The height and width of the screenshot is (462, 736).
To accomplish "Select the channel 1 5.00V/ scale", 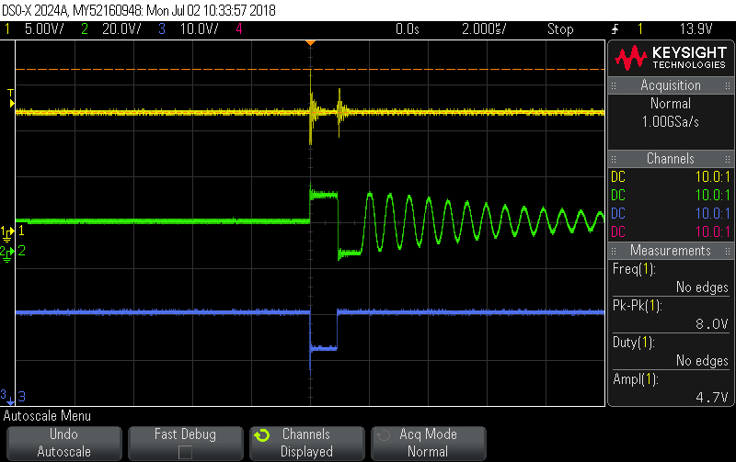I will [44, 29].
